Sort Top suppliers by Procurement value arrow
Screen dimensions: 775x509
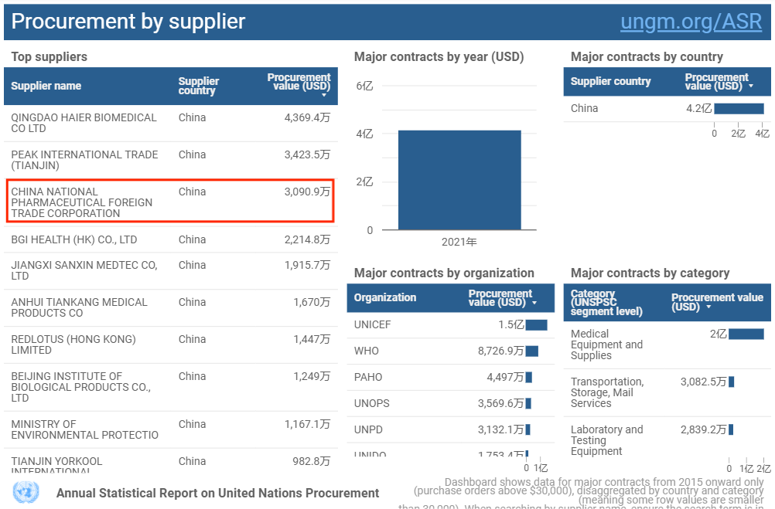324,95
